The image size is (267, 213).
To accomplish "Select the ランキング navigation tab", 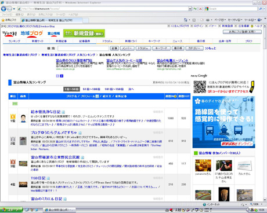I will (15, 41).
